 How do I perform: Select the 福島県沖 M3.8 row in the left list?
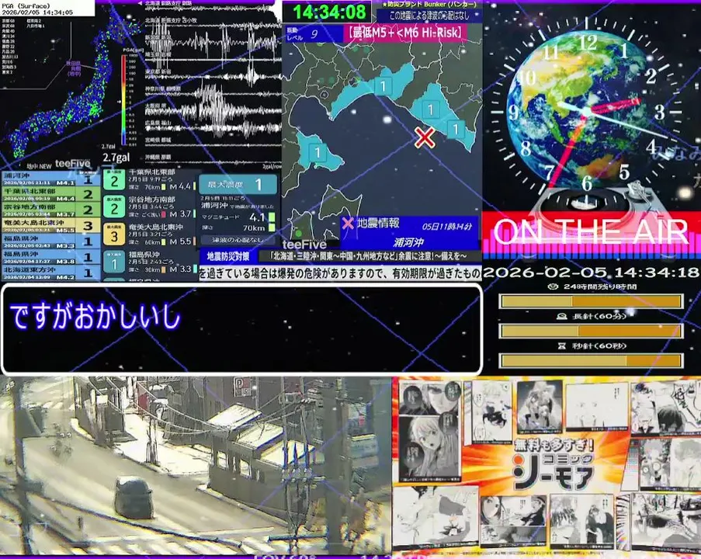50,257
